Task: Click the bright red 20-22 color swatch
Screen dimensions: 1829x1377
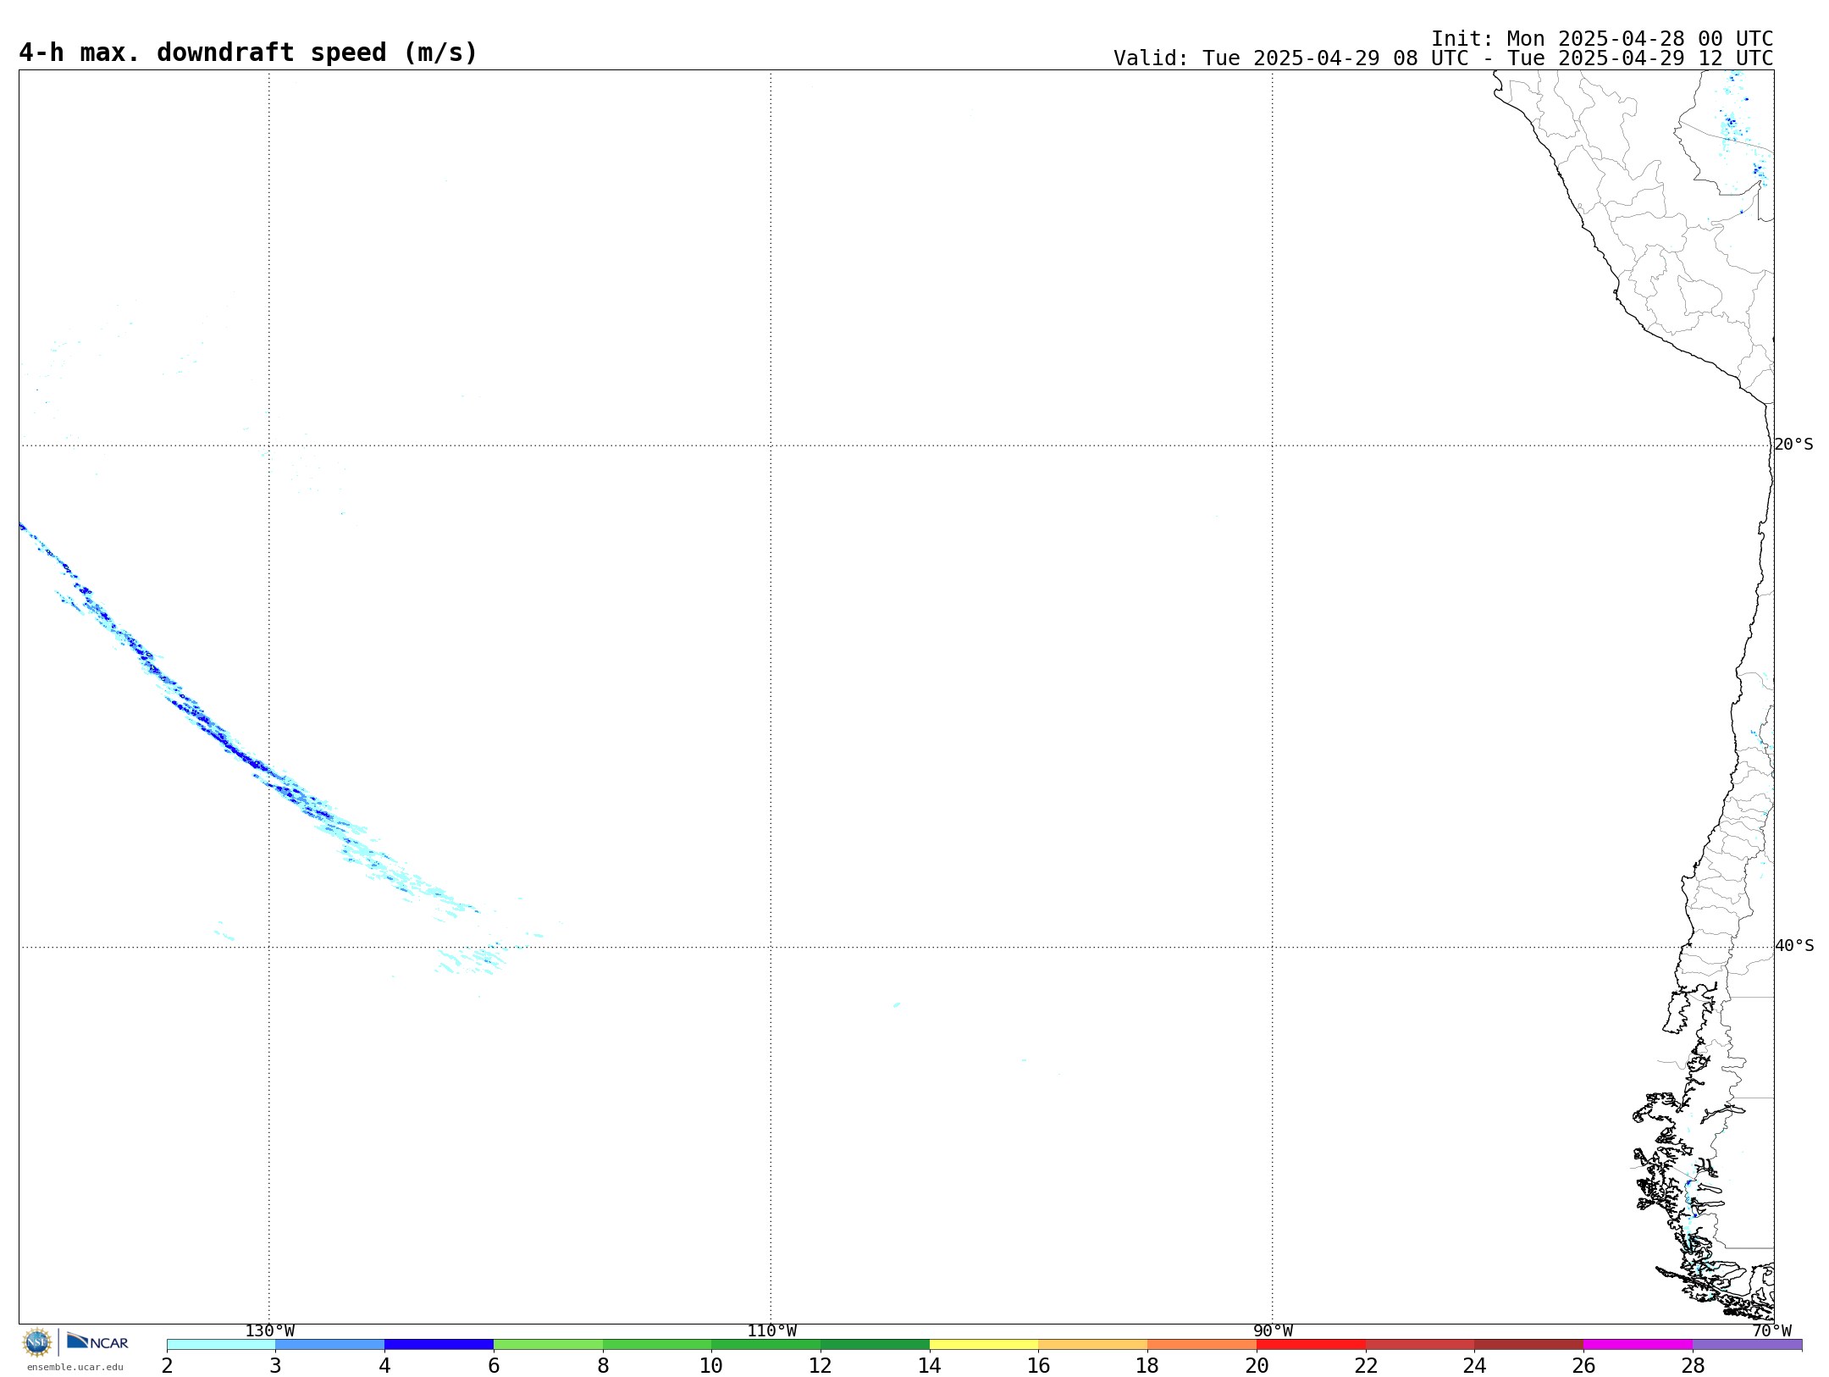Action: (x=1312, y=1345)
